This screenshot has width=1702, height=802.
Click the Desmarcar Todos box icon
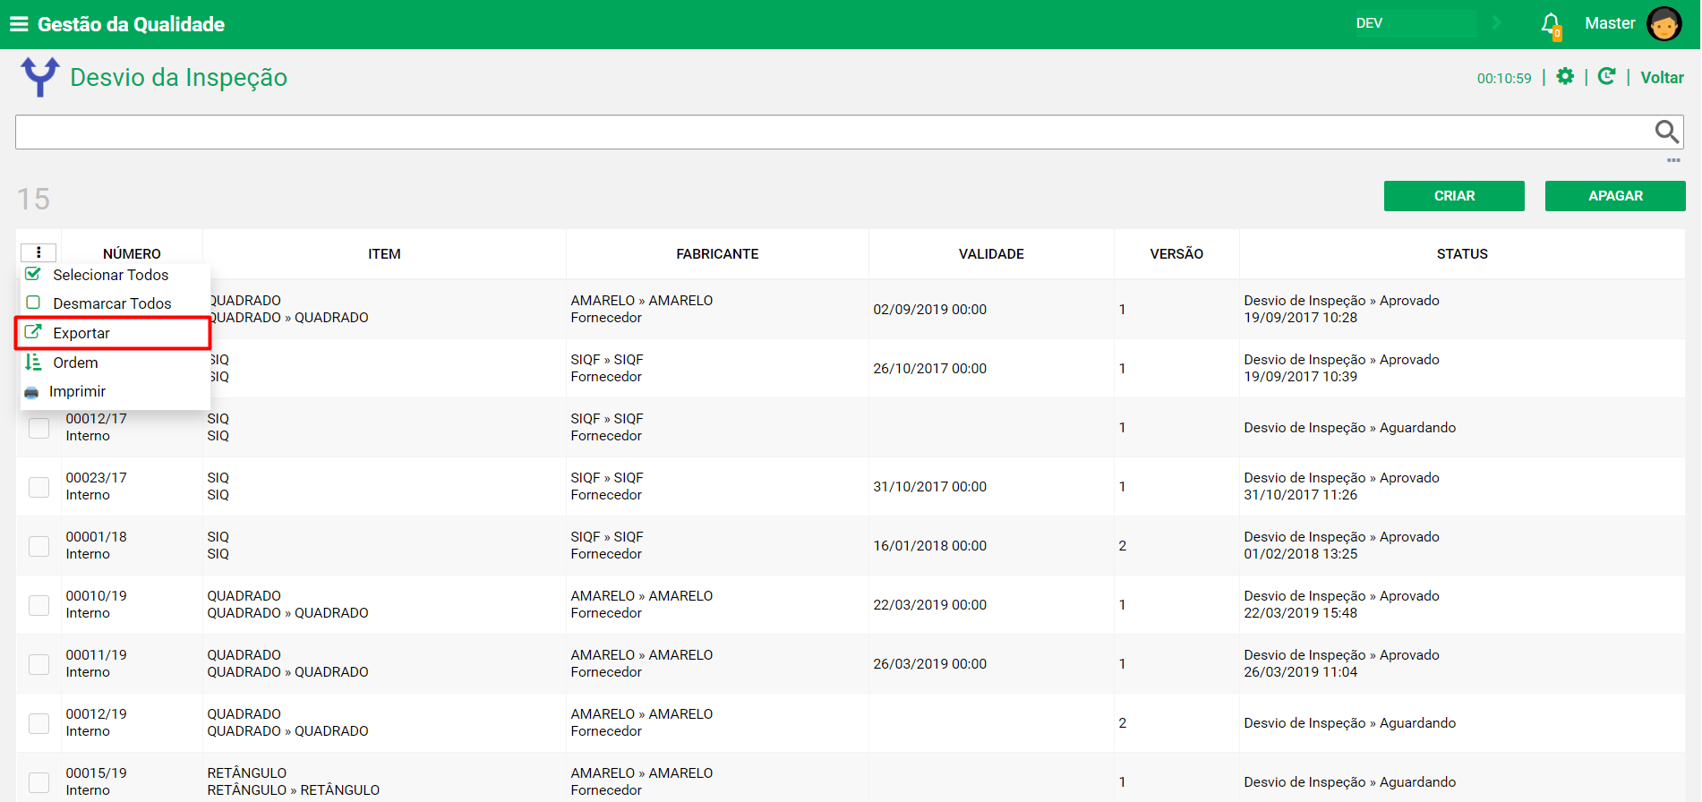pyautogui.click(x=33, y=303)
